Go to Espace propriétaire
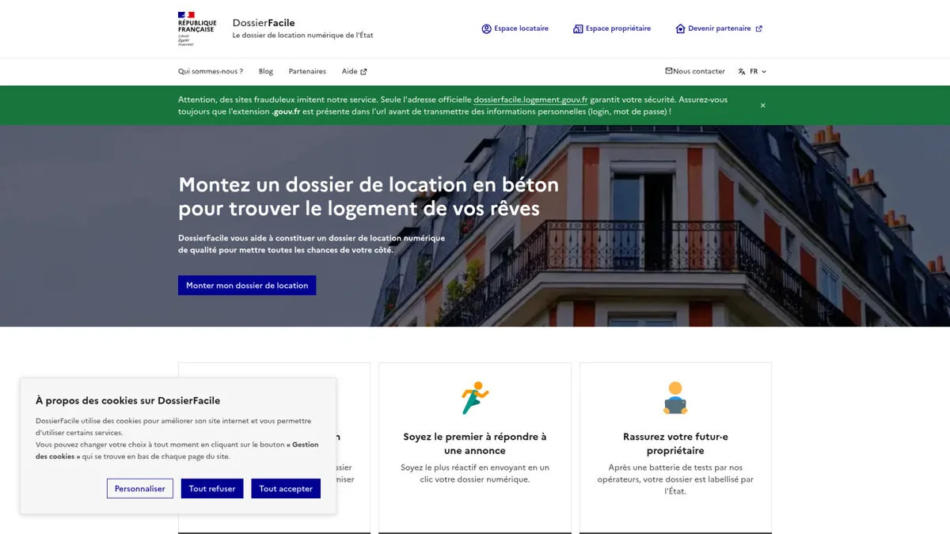 point(612,28)
